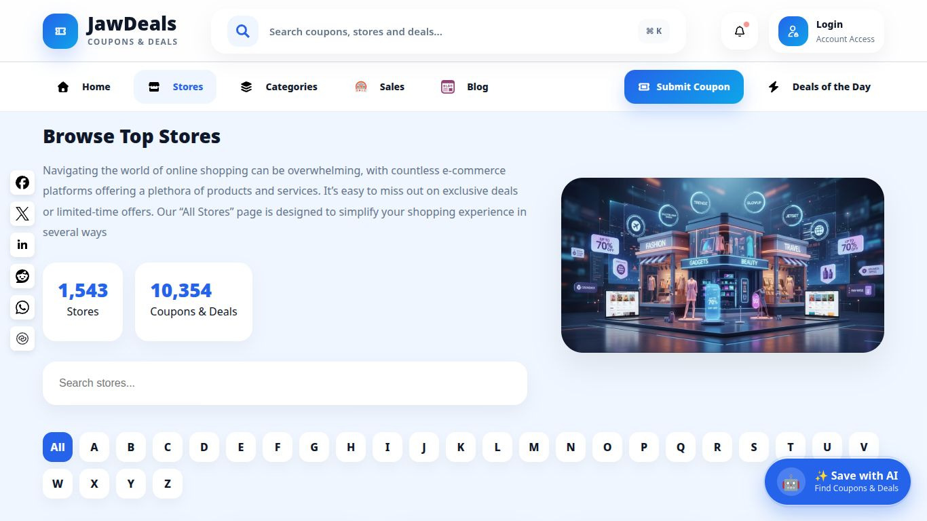Share on LinkedIn
The width and height of the screenshot is (927, 521).
pyautogui.click(x=22, y=245)
